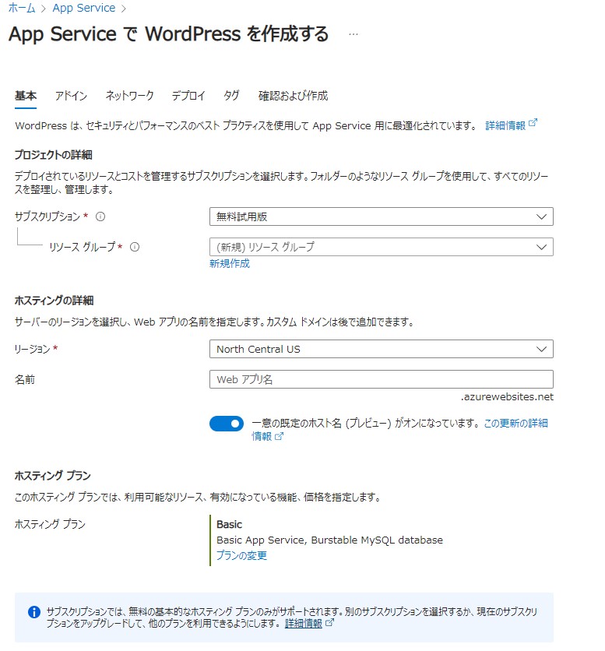Toggle the unique default hostname switch

coord(227,424)
